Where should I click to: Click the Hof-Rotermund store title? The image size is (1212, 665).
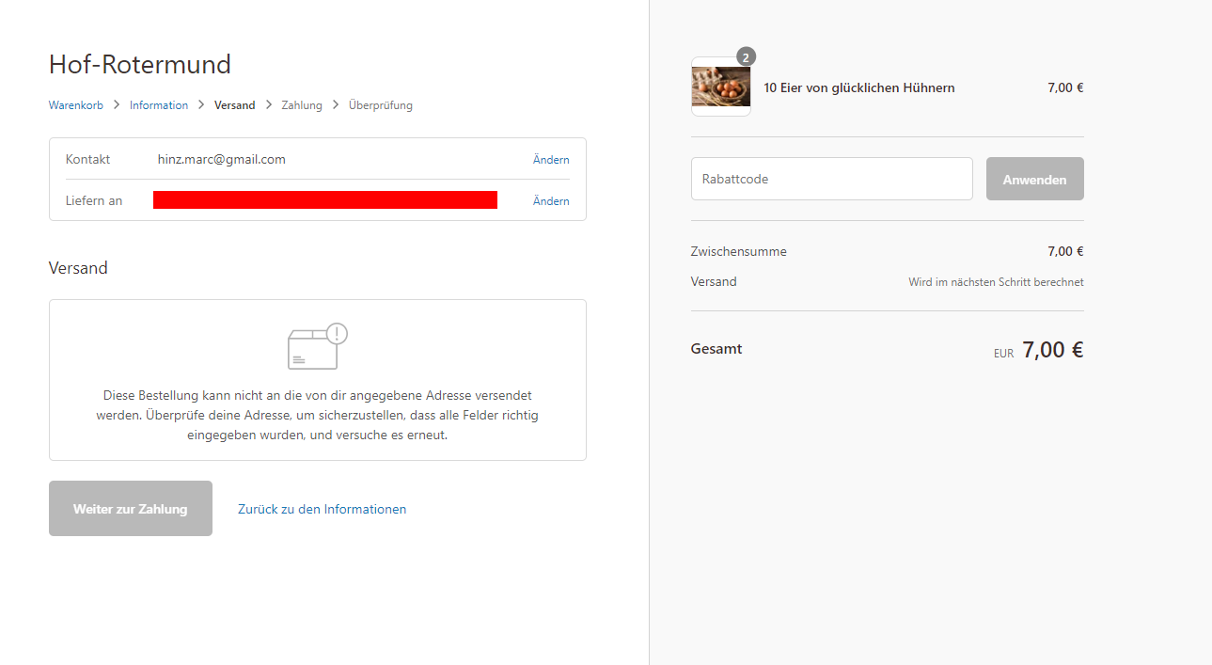140,65
